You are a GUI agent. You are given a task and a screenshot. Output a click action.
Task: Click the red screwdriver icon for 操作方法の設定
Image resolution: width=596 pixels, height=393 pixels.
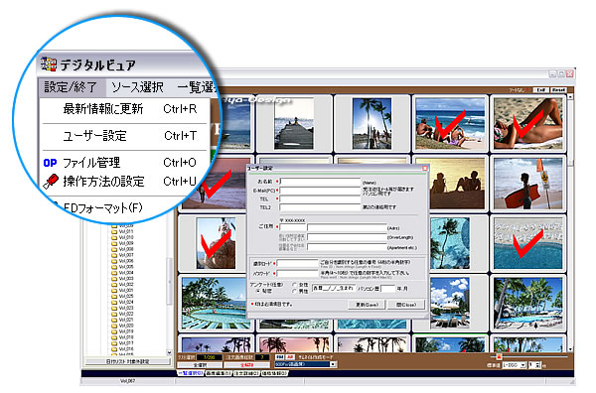click(x=51, y=182)
